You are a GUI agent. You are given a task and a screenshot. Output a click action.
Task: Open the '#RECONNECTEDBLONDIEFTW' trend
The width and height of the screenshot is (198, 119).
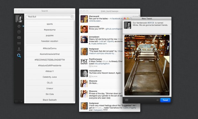[50, 60]
